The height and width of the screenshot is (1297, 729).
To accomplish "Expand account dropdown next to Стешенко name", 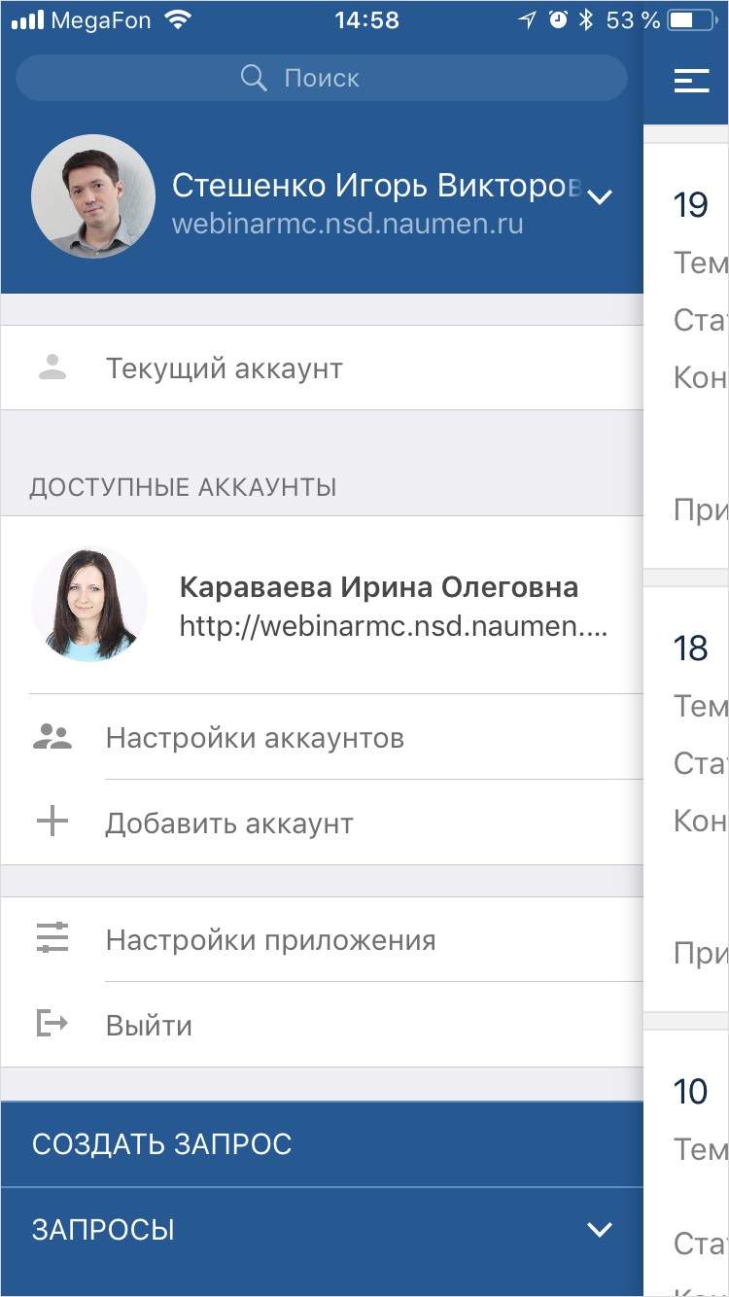I will (601, 197).
